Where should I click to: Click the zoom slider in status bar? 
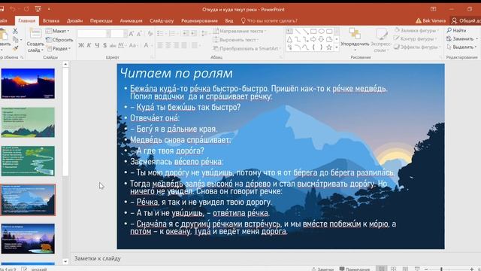(449, 269)
